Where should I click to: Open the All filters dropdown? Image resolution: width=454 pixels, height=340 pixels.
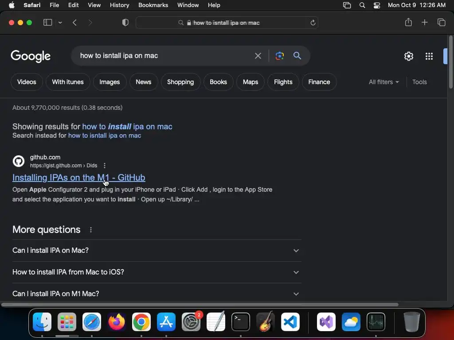pos(384,82)
